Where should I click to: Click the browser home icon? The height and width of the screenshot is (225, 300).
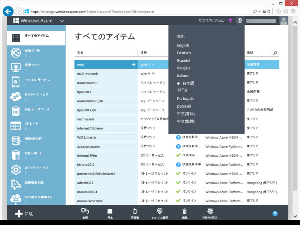coord(279,12)
